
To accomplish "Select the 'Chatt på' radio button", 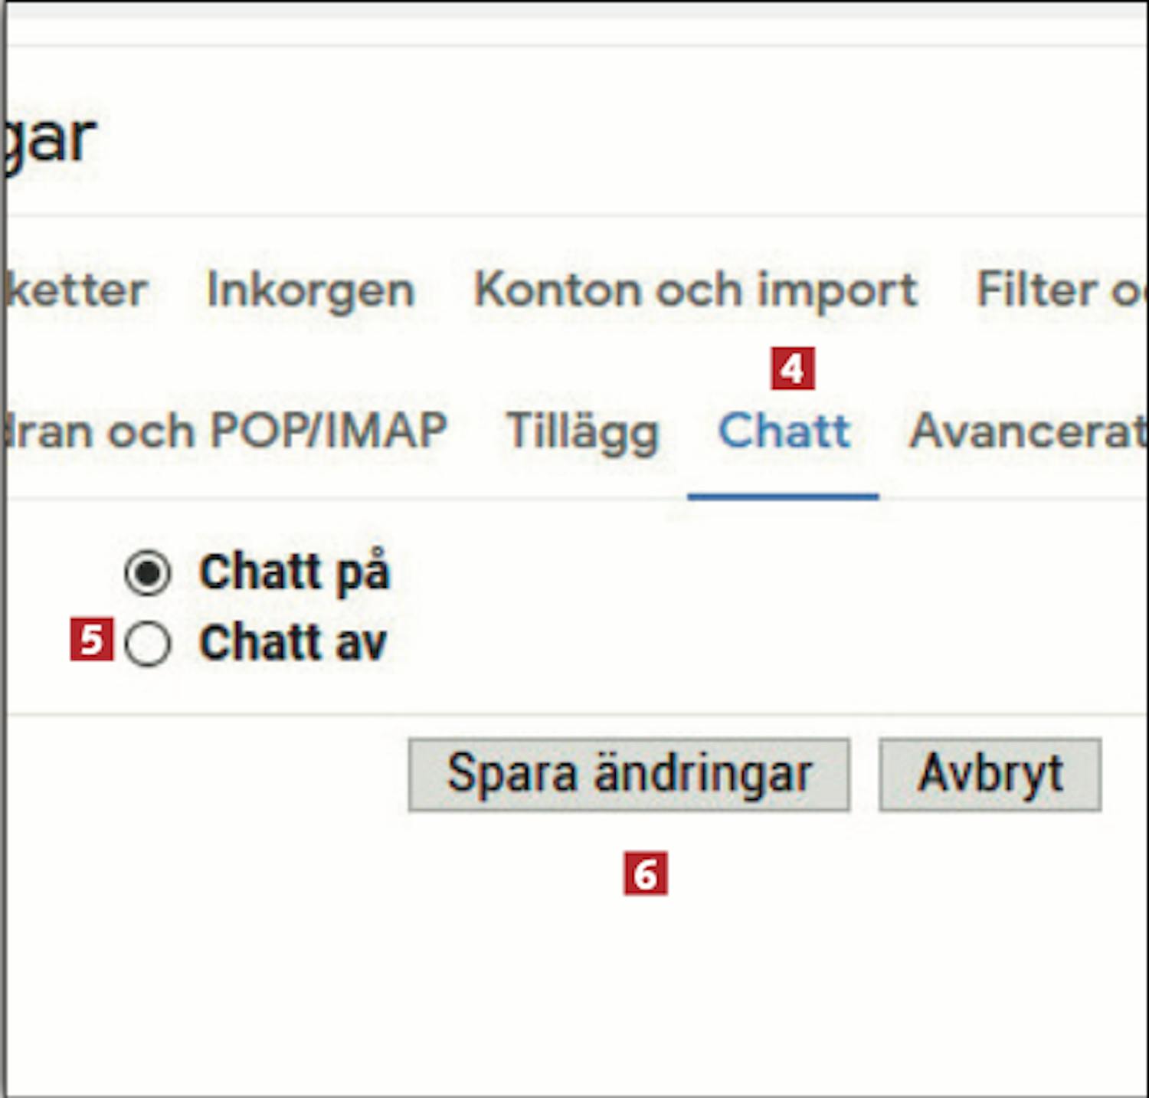I will pyautogui.click(x=147, y=573).
